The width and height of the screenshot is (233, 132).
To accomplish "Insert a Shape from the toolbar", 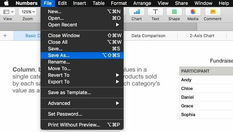I will coord(174,12).
